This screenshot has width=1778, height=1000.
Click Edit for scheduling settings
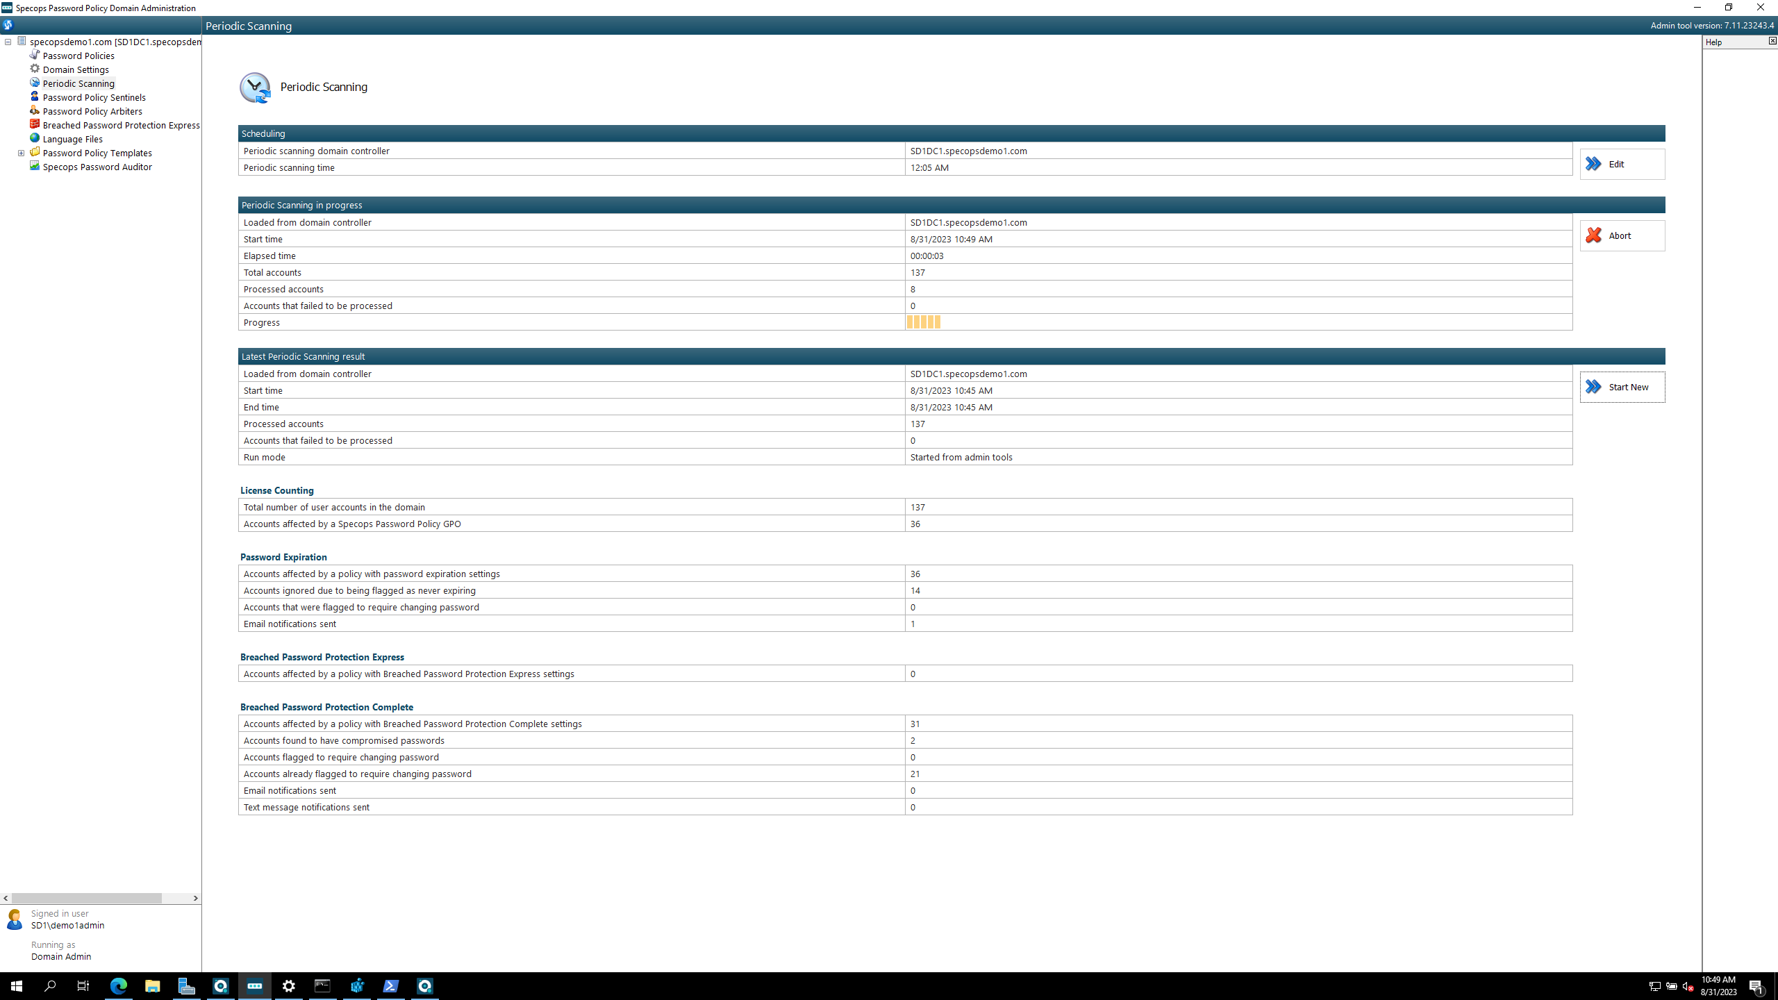point(1622,164)
